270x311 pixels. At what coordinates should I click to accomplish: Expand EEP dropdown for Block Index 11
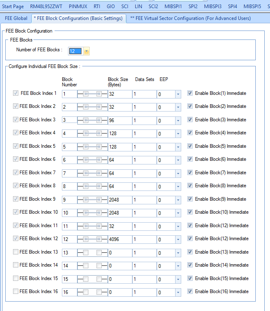click(178, 226)
